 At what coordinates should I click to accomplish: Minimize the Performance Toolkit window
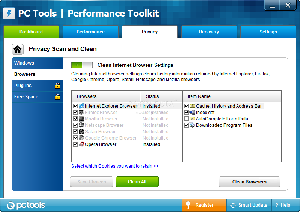(x=272, y=5)
